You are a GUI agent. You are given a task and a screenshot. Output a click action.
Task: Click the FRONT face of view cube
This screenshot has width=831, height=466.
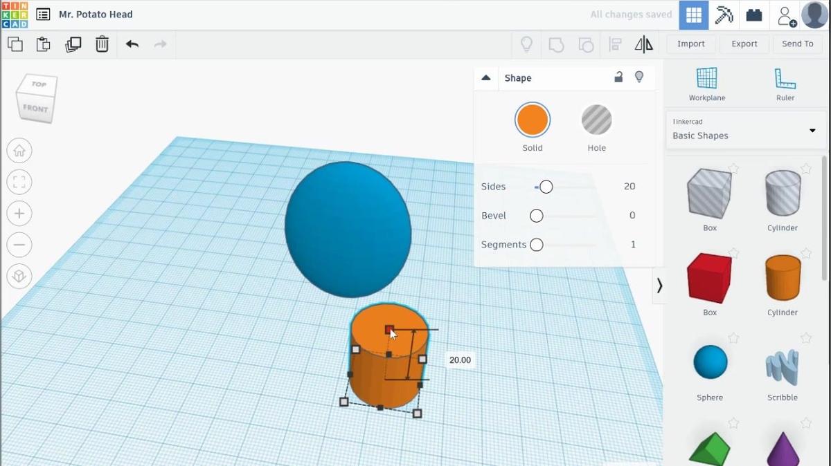[x=35, y=109]
